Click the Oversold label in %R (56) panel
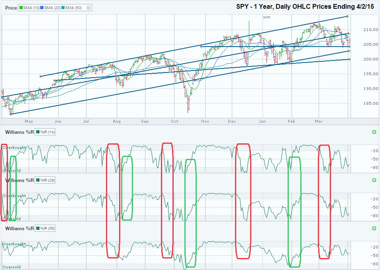The width and height of the screenshot is (380, 270). (x=12, y=267)
